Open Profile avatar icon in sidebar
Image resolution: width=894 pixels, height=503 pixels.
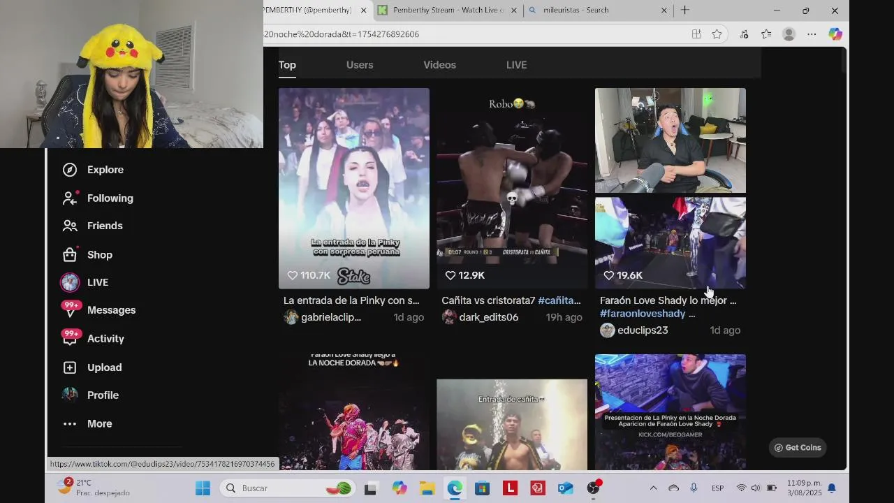coord(69,395)
